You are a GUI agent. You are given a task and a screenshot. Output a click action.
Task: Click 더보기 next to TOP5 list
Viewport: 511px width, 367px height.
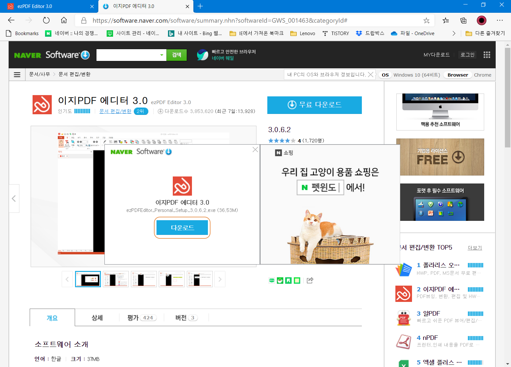click(475, 248)
